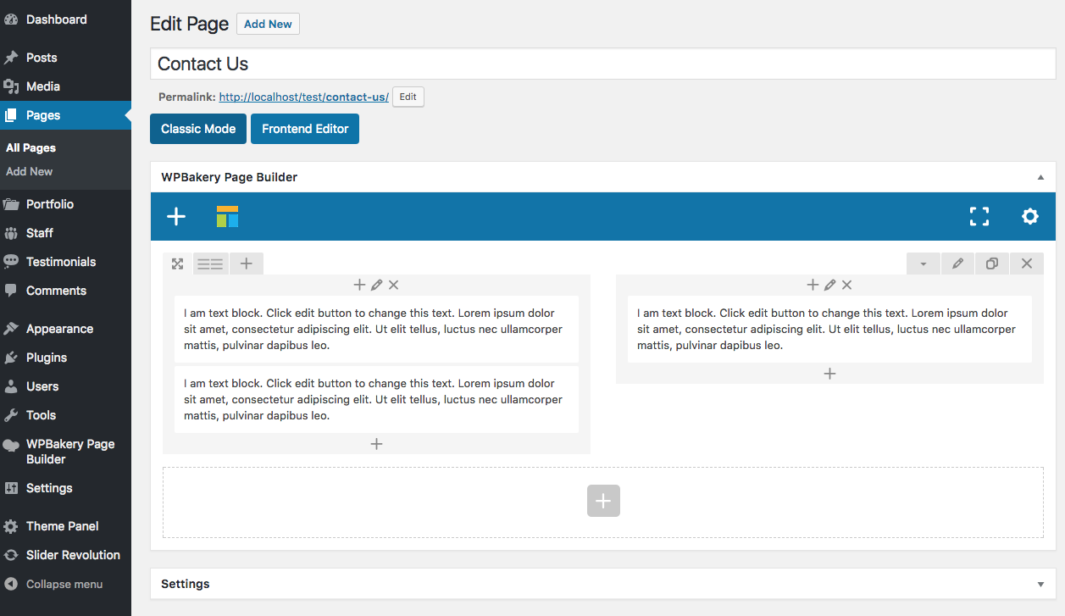Prepend element to right column plus icon
This screenshot has width=1065, height=616.
click(x=813, y=285)
